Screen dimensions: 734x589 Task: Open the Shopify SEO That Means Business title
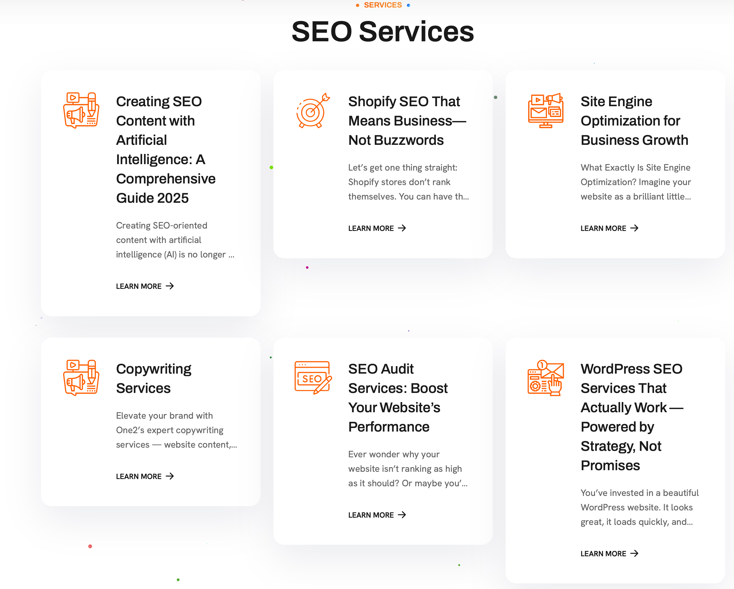(407, 121)
